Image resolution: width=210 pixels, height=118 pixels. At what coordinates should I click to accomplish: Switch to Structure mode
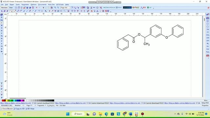[x=4, y=8]
